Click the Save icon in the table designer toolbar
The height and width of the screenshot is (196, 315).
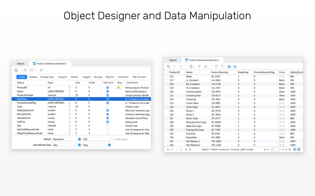click(x=16, y=70)
